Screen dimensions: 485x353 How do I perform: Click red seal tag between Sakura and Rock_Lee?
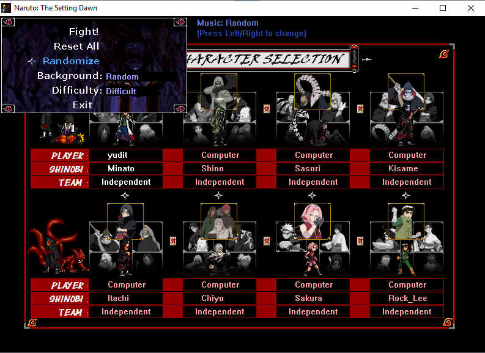click(x=360, y=240)
